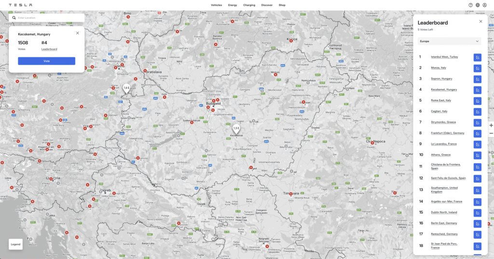Open Istanbul West, Turkey link
This screenshot has width=494, height=259.
coord(444,57)
